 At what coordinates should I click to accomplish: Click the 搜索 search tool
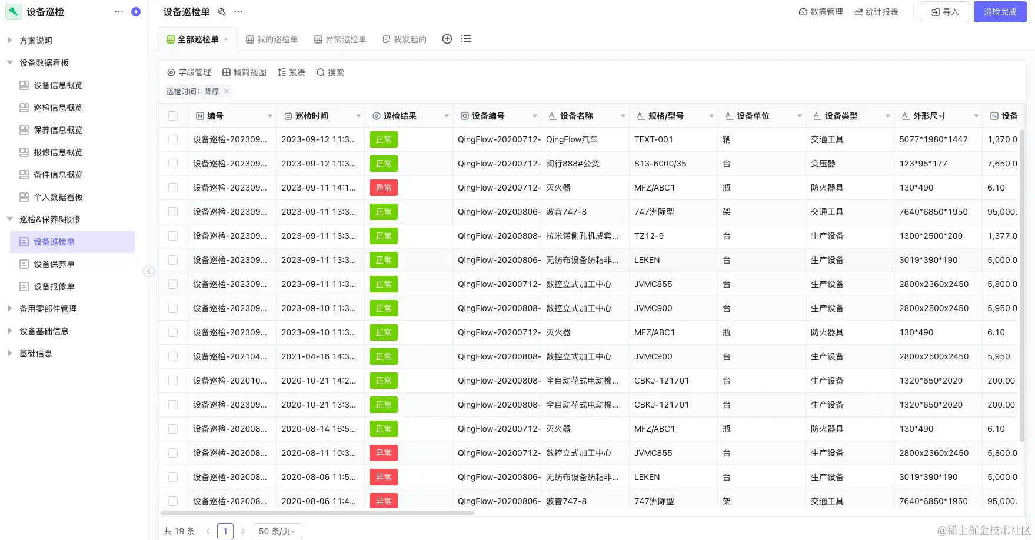pyautogui.click(x=330, y=72)
